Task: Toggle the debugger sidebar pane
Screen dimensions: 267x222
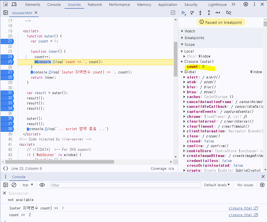Action: click(173, 13)
